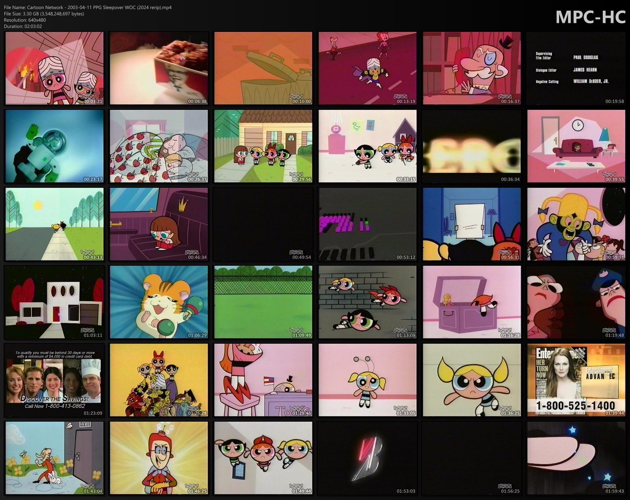Select the credits frame at 00:19:58
This screenshot has height=500, width=630.
[576, 69]
